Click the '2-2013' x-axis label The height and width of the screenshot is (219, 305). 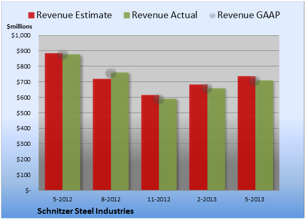(x=207, y=199)
